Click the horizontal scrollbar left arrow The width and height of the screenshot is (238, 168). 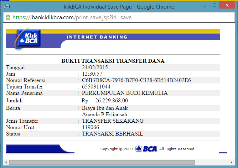click(x=6, y=162)
